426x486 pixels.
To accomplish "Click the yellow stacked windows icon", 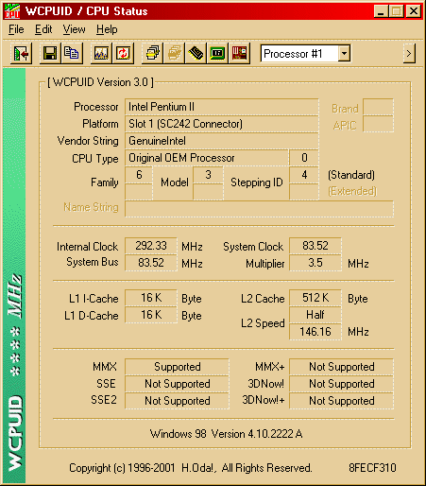I will pyautogui.click(x=152, y=53).
